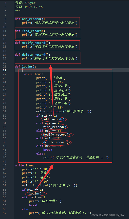Image resolution: width=129 pixels, height=219 pixels.
Task: Click the find_record() call under mc2 == 2
Action: (x=55, y=127)
